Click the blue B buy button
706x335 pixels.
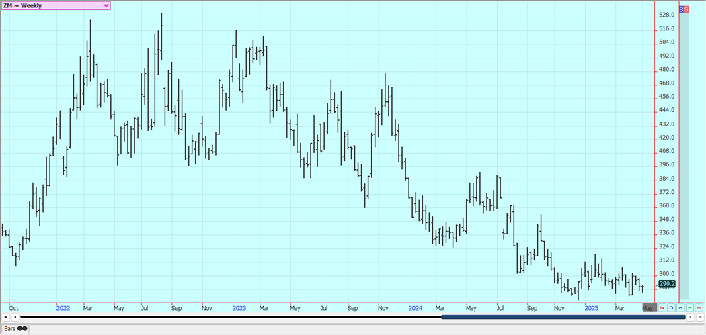pyautogui.click(x=681, y=9)
